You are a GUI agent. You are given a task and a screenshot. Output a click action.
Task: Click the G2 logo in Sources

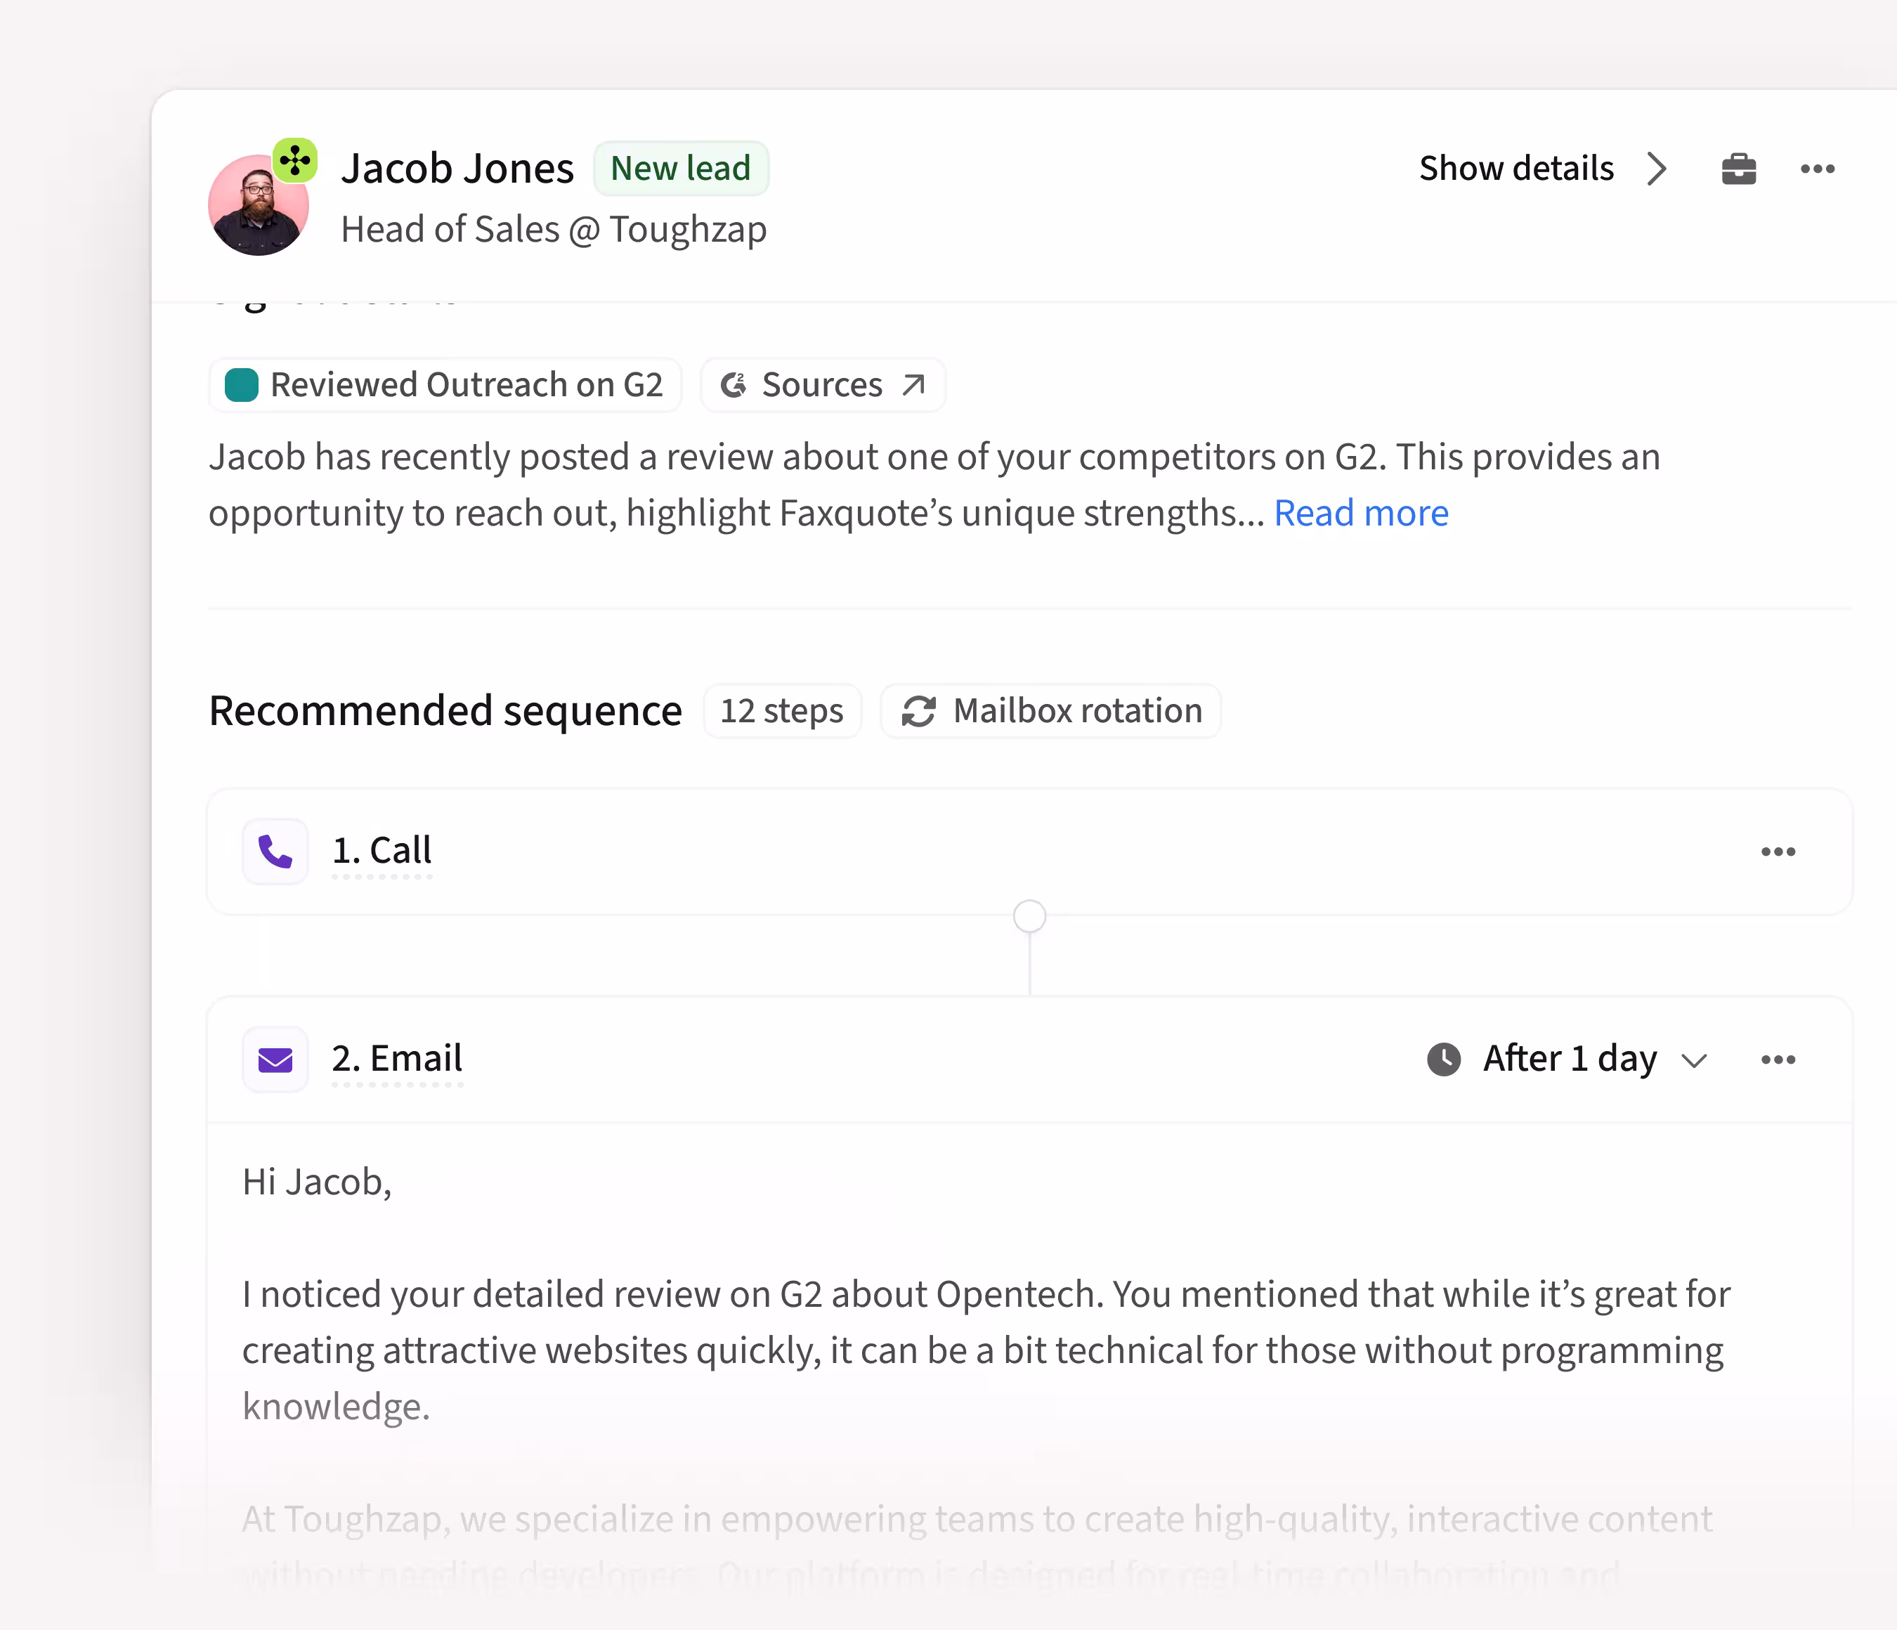click(x=734, y=386)
